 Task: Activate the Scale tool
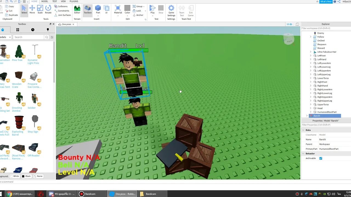click(40, 10)
